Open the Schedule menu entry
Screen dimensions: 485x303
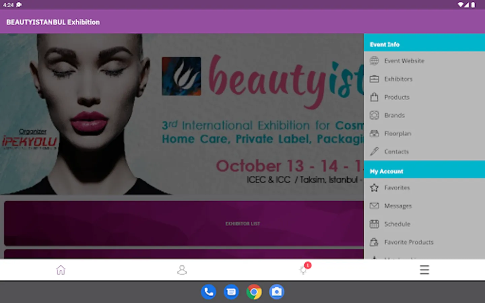(x=424, y=224)
